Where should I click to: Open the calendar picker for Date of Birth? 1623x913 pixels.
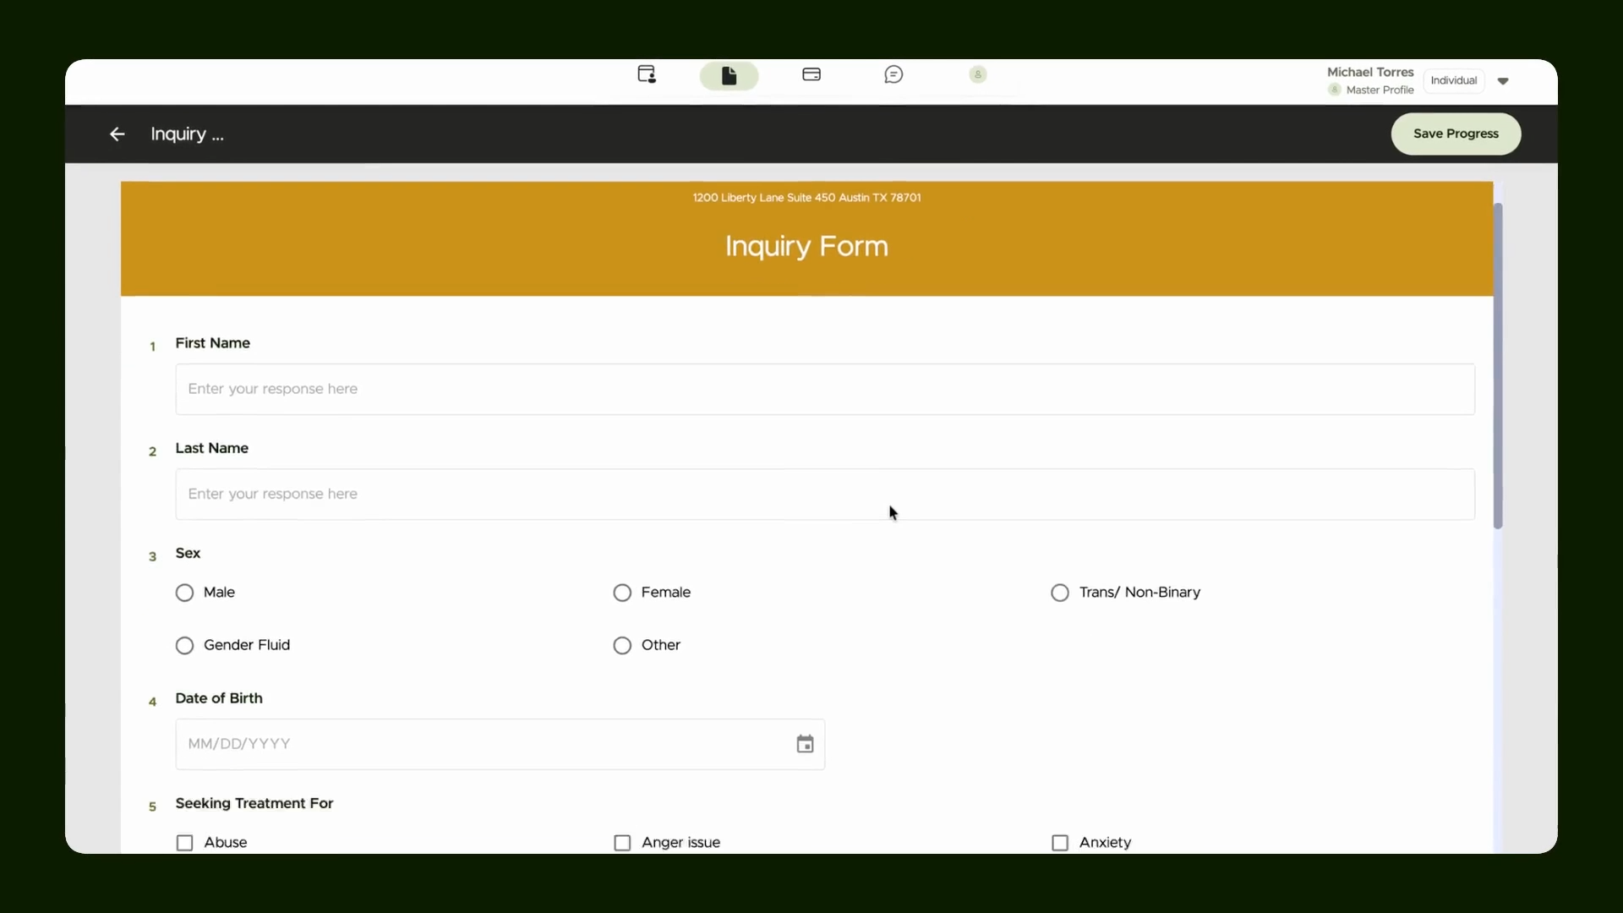click(805, 744)
